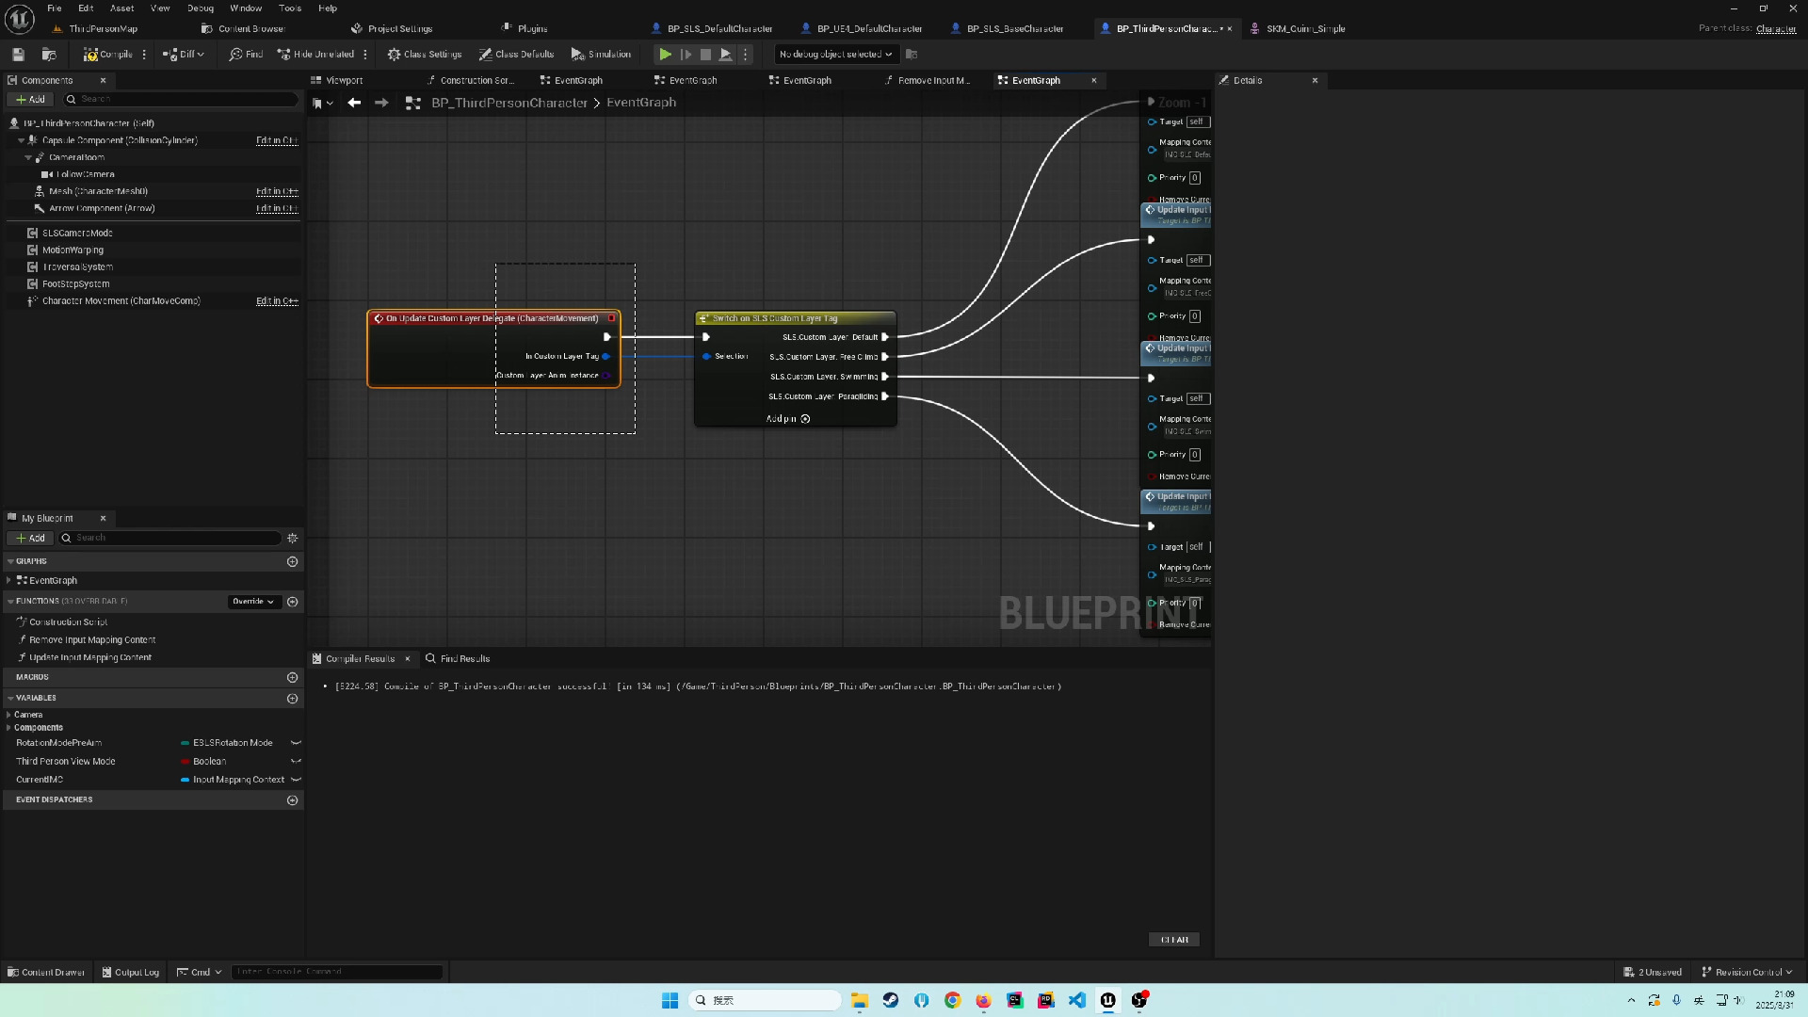Open play mode options menu
This screenshot has height=1017, width=1808.
coord(745,55)
